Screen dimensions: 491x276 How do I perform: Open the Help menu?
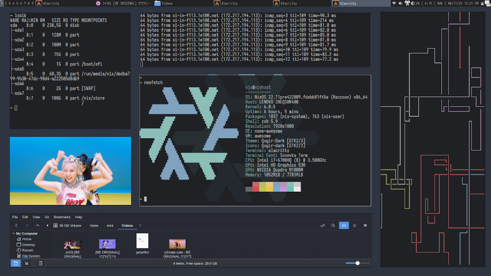[79, 217]
